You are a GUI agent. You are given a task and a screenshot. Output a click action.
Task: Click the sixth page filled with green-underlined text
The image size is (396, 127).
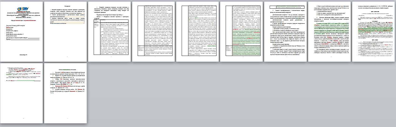tap(242, 32)
